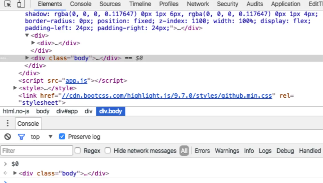
Task: Click the console Filter input field
Action: pos(37,150)
